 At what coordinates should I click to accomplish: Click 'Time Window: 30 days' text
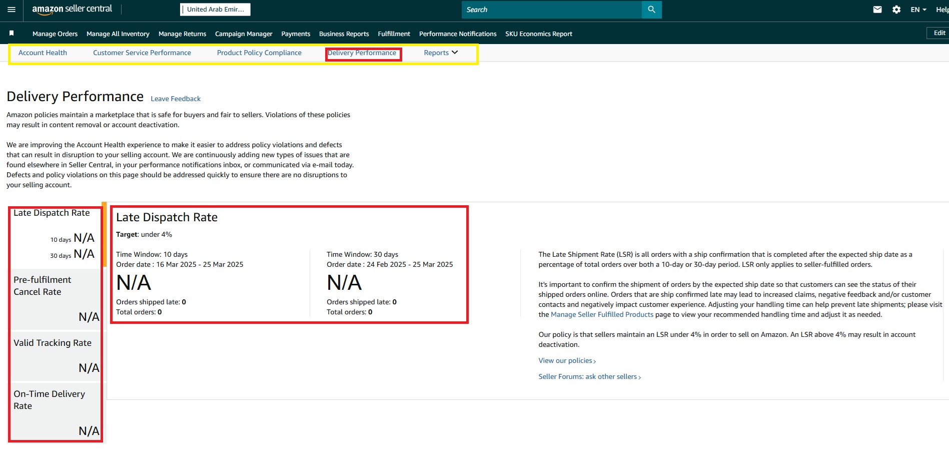tap(363, 254)
